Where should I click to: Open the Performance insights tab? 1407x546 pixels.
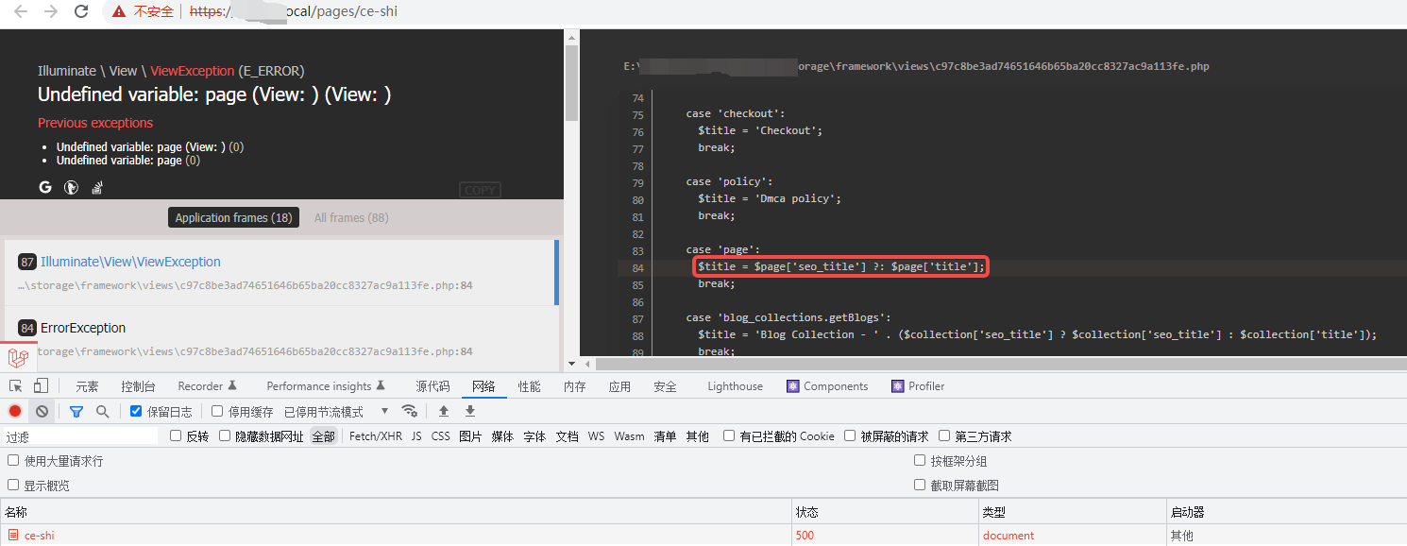click(326, 386)
